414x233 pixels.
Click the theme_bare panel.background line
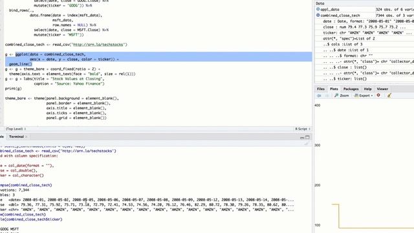pyautogui.click(x=62, y=98)
